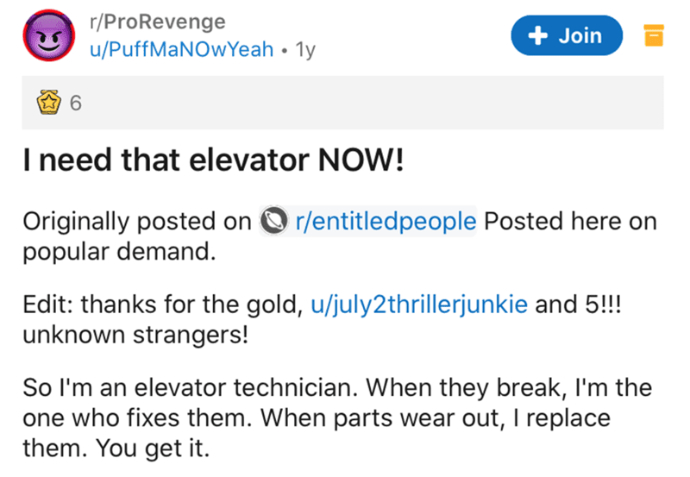The width and height of the screenshot is (690, 477).
Task: Click 'Edit: thanks for the gold' text
Action: click(163, 304)
